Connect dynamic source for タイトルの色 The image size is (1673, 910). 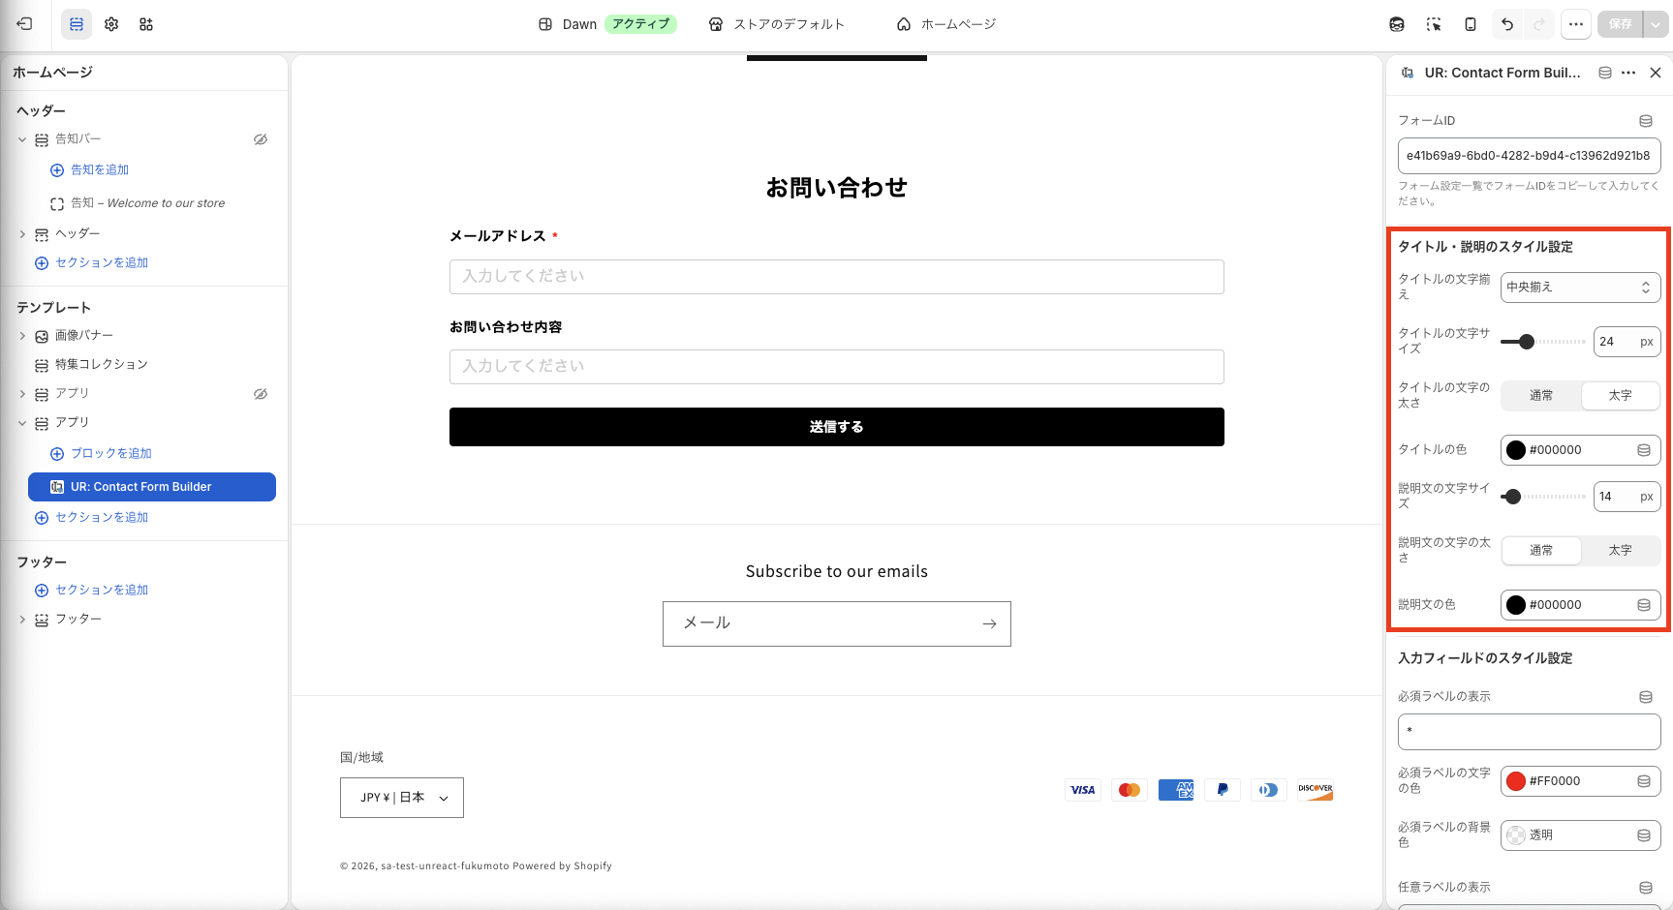pos(1644,450)
